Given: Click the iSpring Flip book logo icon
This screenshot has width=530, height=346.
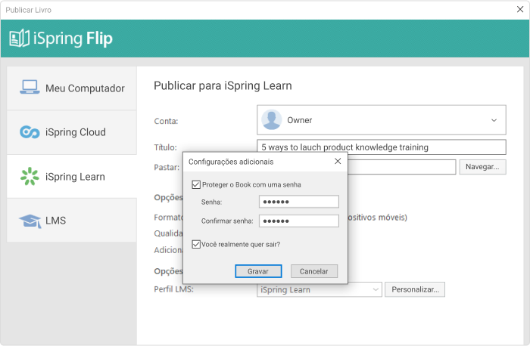Looking at the screenshot, I should pyautogui.click(x=19, y=38).
